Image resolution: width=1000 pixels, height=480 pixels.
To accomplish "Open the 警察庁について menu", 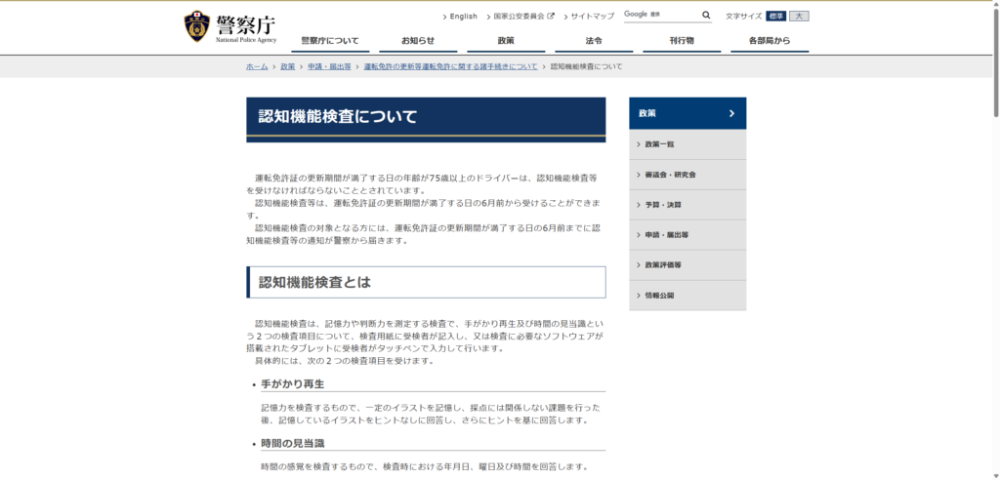I will tap(329, 41).
